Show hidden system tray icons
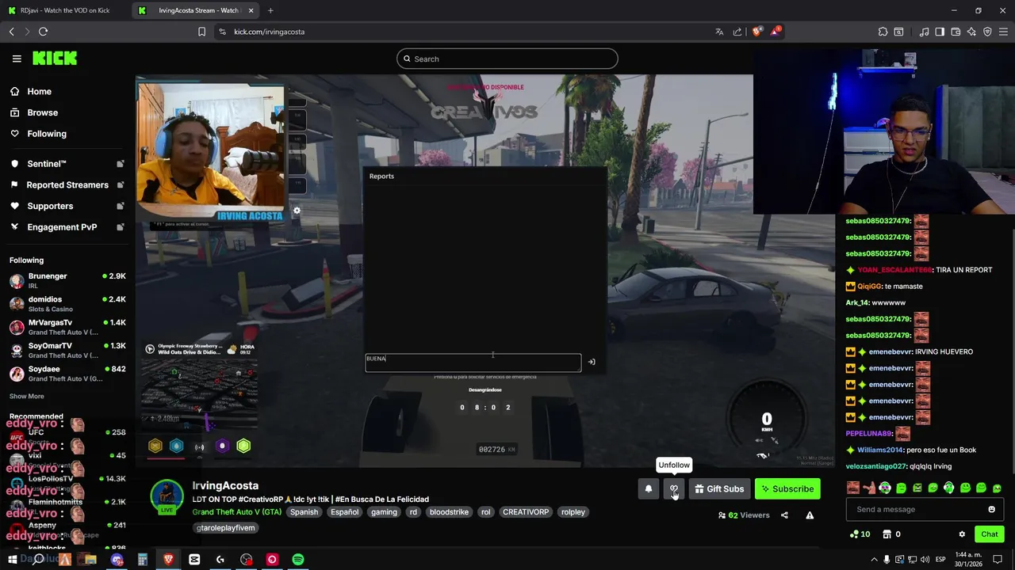 (872, 560)
